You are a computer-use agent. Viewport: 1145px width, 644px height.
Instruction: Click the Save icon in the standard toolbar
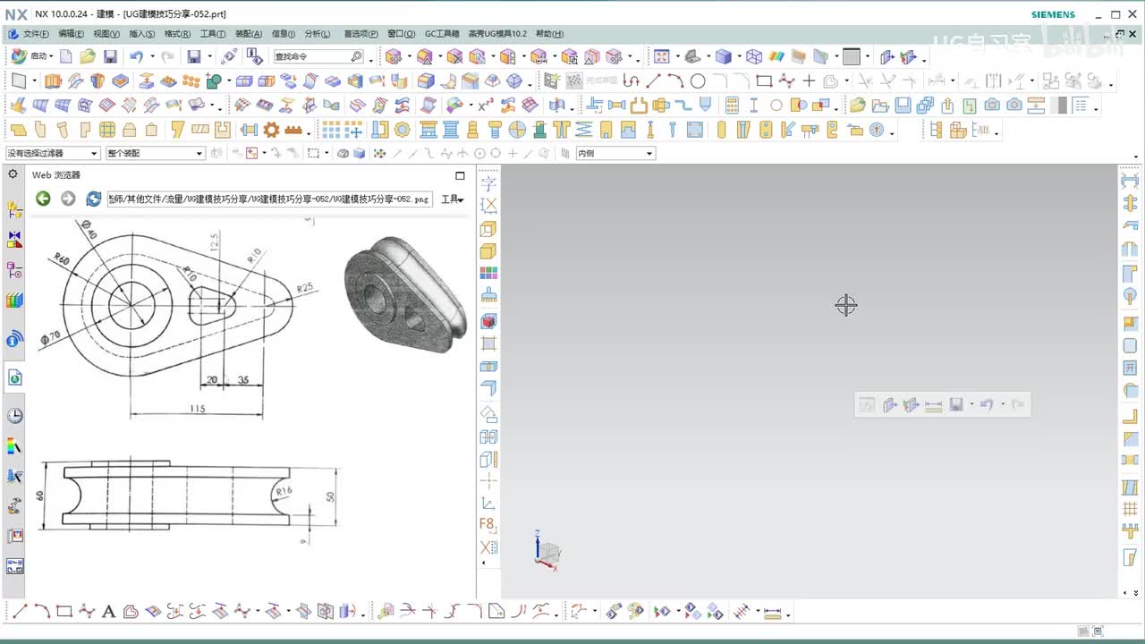110,56
